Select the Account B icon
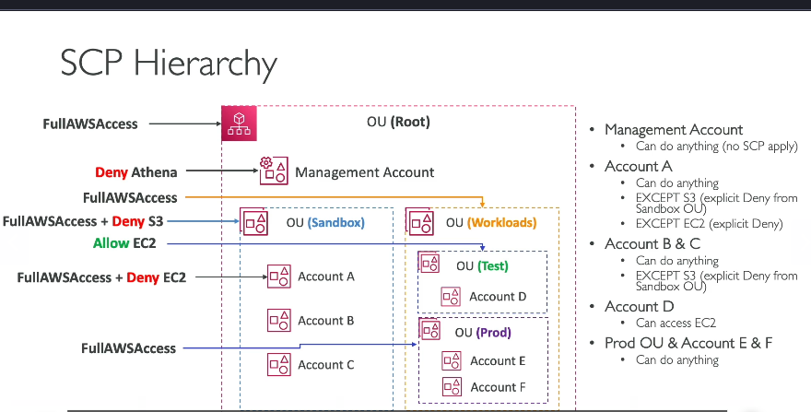This screenshot has width=811, height=412. [278, 321]
